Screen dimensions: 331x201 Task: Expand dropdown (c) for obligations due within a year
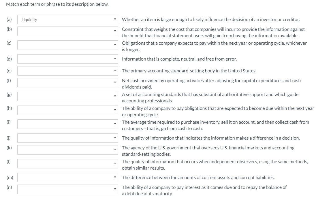pyautogui.click(x=67, y=45)
